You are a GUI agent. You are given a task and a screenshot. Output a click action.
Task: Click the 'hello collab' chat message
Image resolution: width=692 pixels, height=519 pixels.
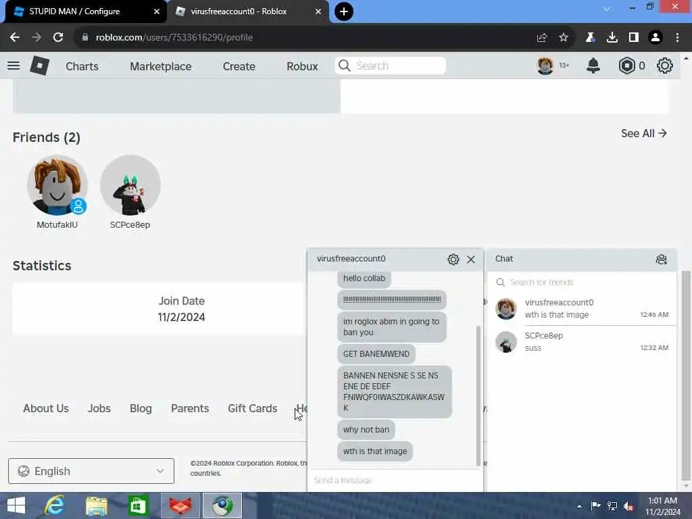pos(364,278)
